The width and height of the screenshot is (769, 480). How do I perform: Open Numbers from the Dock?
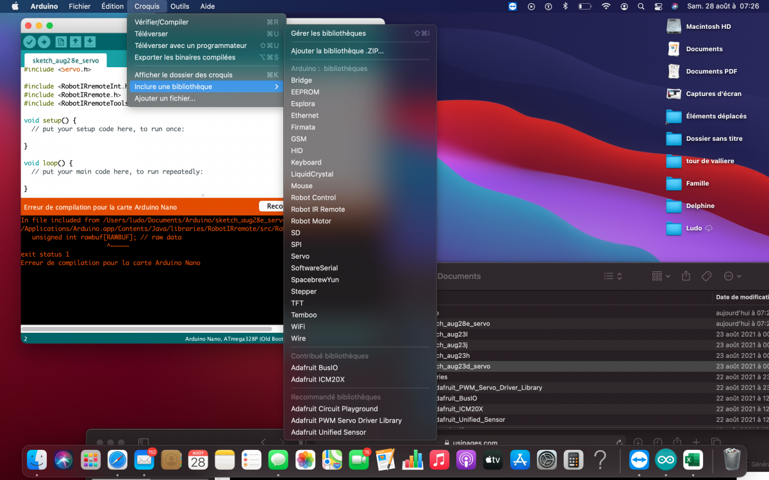click(x=413, y=460)
